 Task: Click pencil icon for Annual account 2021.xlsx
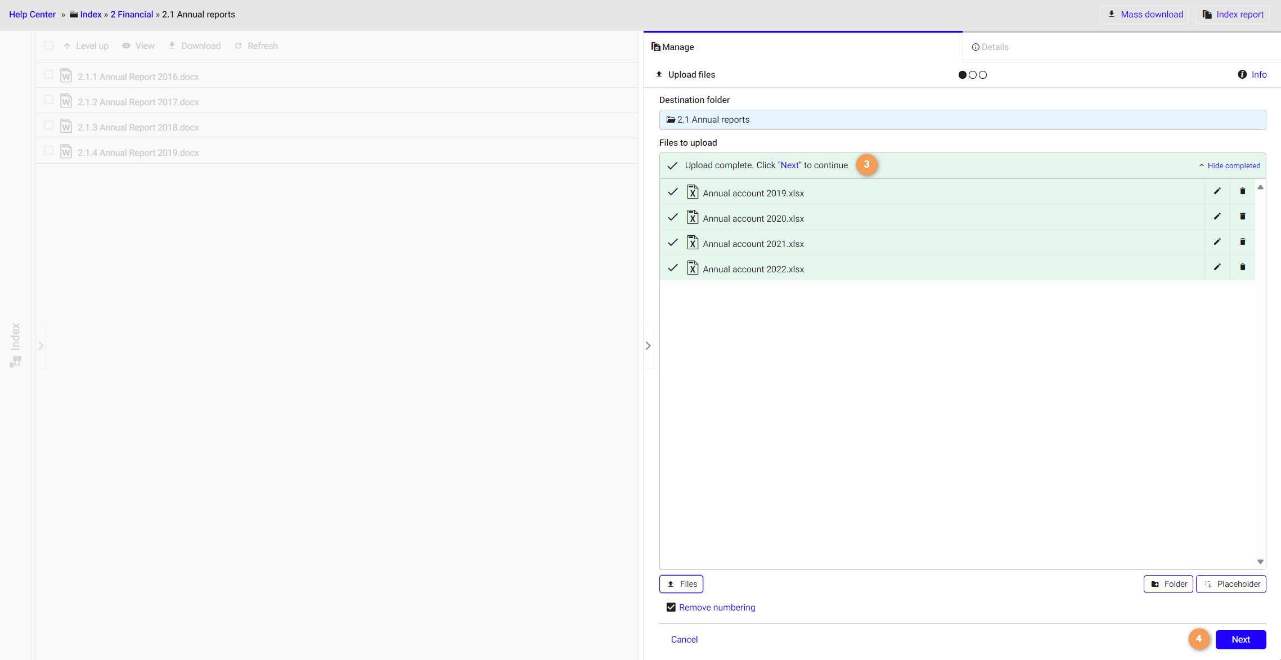tap(1217, 242)
